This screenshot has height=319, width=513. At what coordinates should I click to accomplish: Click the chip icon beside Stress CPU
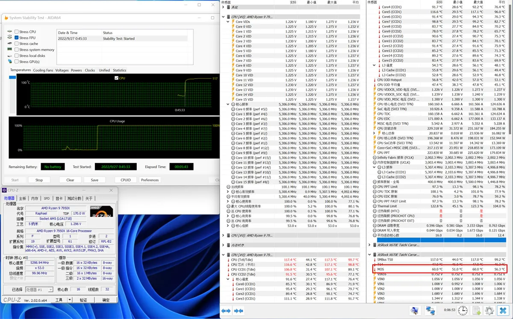[10, 32]
